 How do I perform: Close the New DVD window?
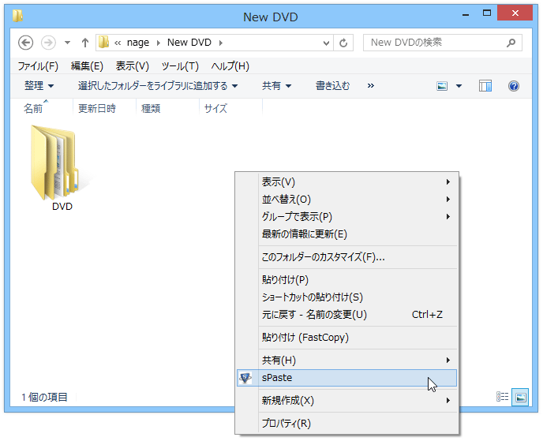(515, 13)
